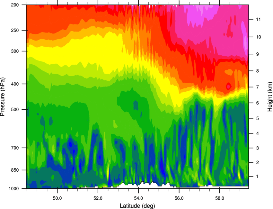Click the 'Latitude (deg)' axis title

click(137, 206)
